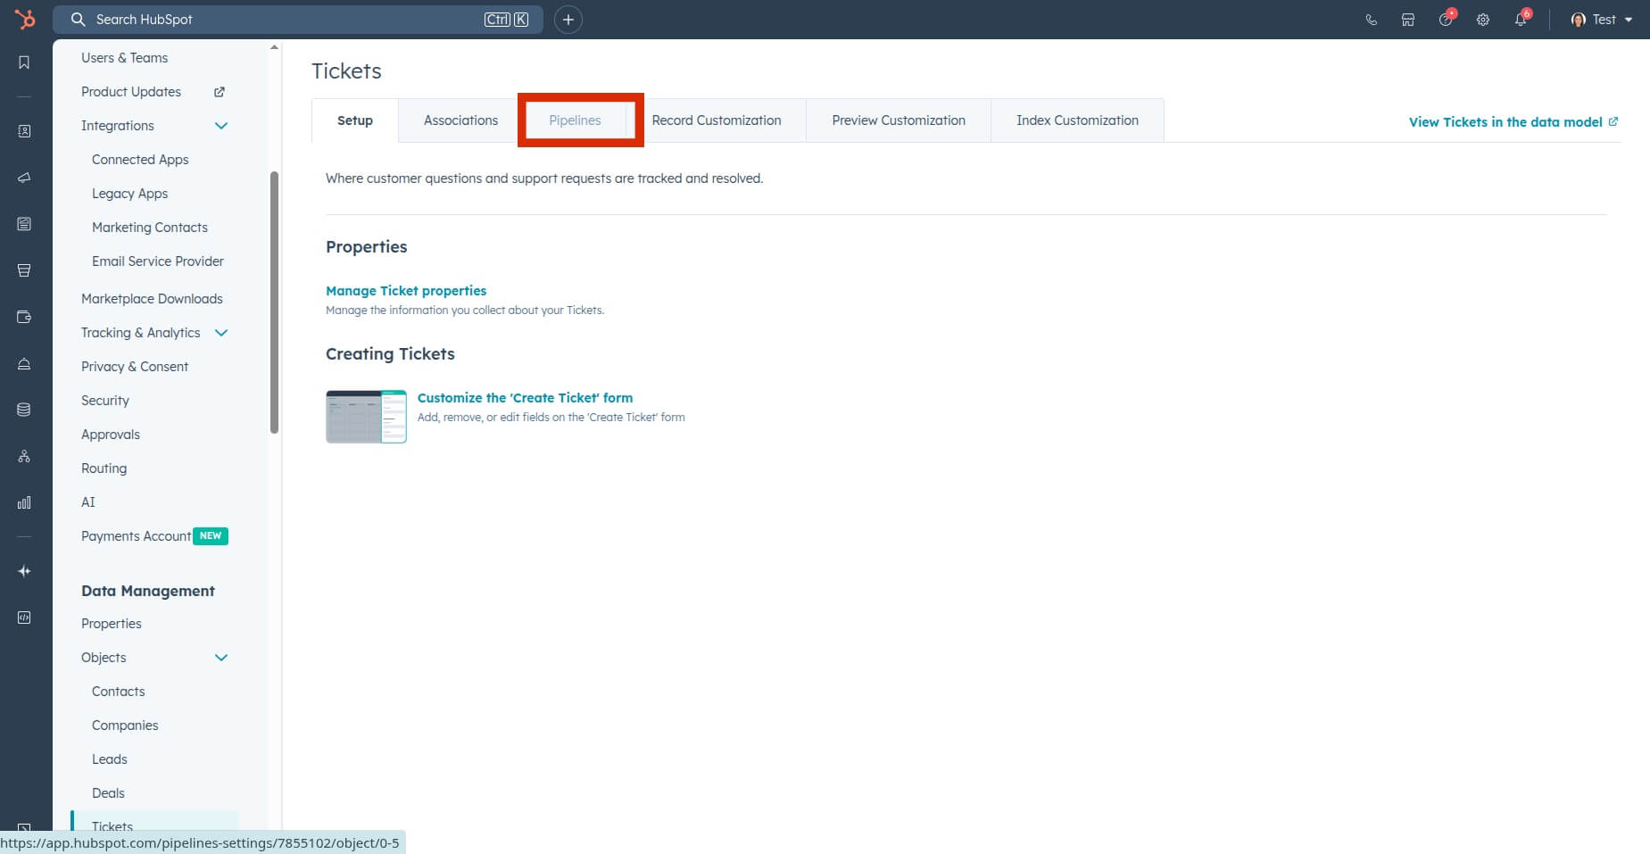Open the reporting bar chart icon
Image resolution: width=1650 pixels, height=854 pixels.
24,502
